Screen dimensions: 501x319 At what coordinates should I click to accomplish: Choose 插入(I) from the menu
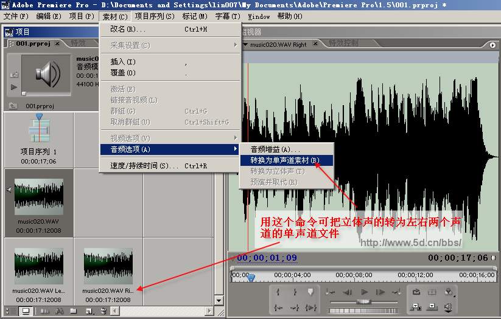tap(170, 62)
